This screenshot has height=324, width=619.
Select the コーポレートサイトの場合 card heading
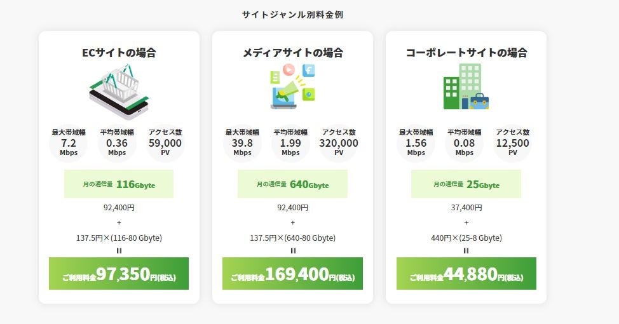coord(466,53)
